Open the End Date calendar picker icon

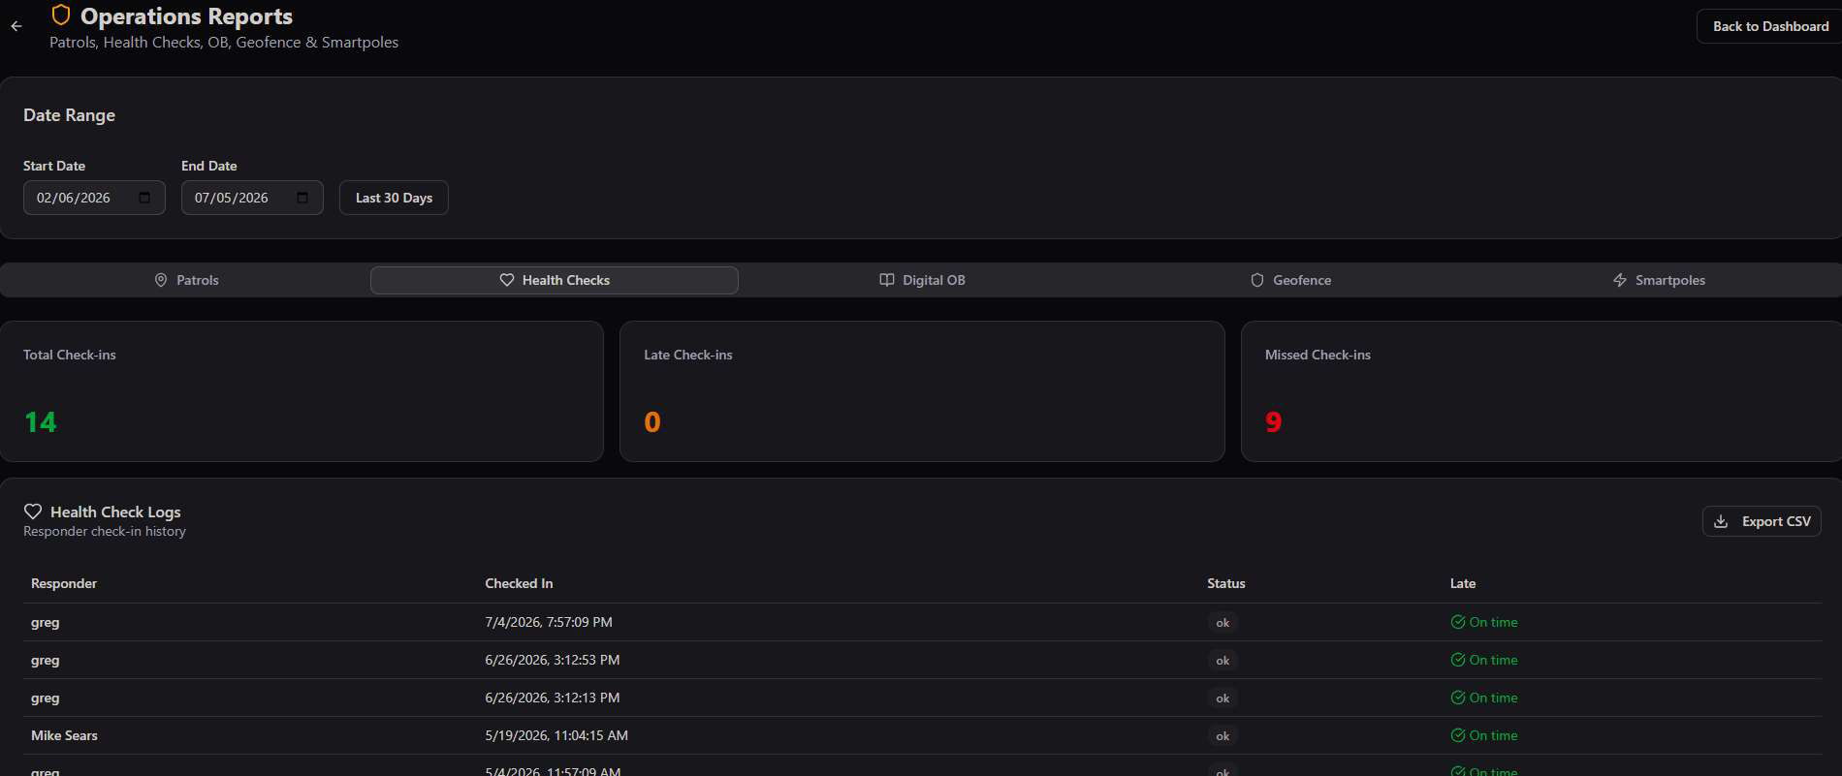(302, 198)
